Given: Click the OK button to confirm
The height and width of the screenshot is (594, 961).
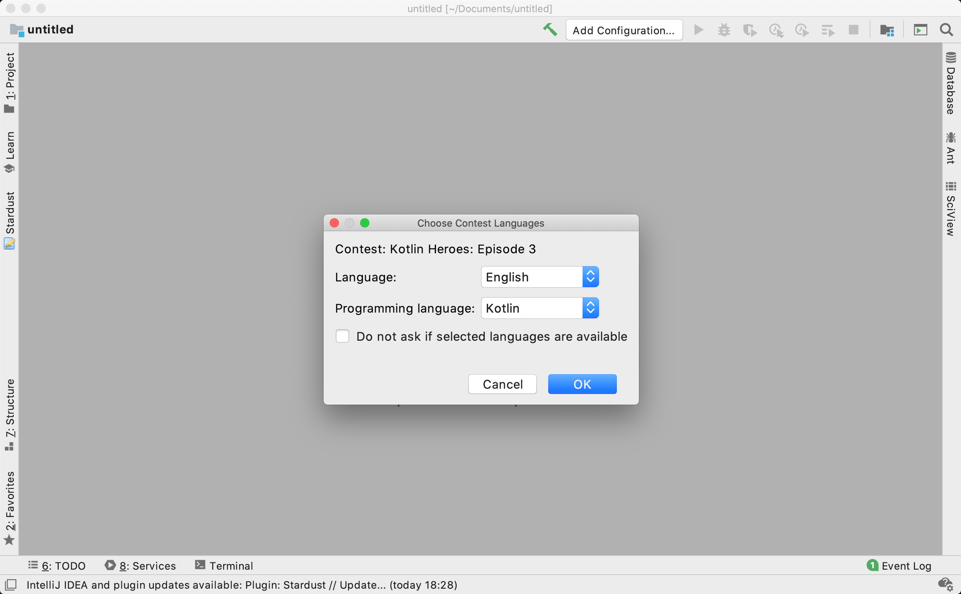Looking at the screenshot, I should coord(582,384).
